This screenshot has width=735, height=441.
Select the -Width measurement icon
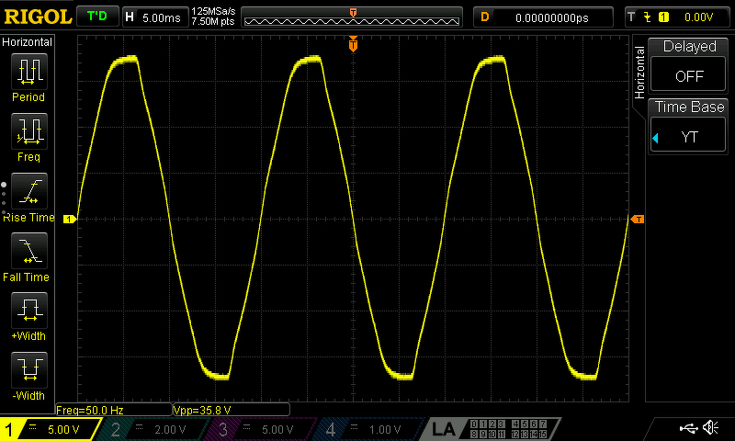click(x=29, y=369)
